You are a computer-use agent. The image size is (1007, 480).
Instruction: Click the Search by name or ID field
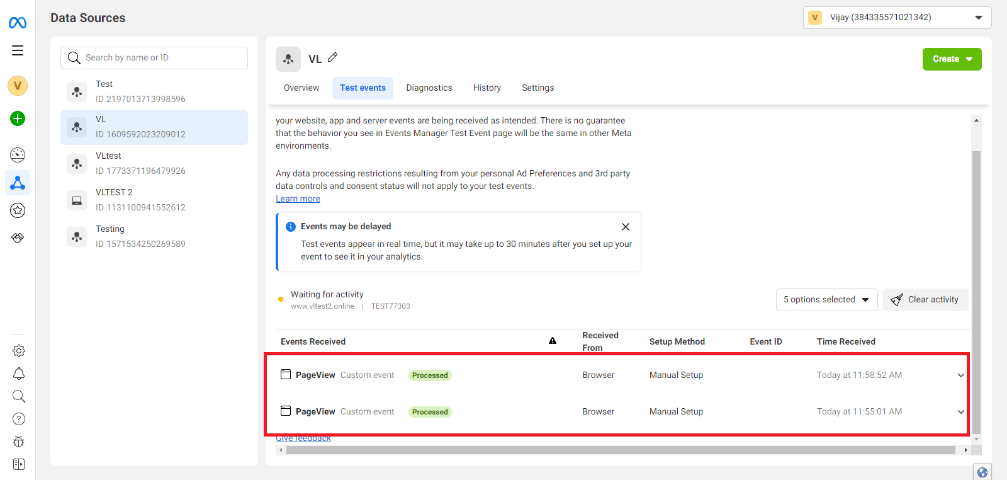(154, 58)
